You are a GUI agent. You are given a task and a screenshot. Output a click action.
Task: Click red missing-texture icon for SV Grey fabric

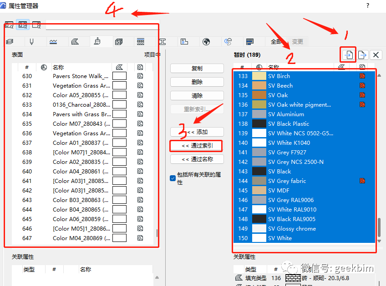(x=362, y=181)
